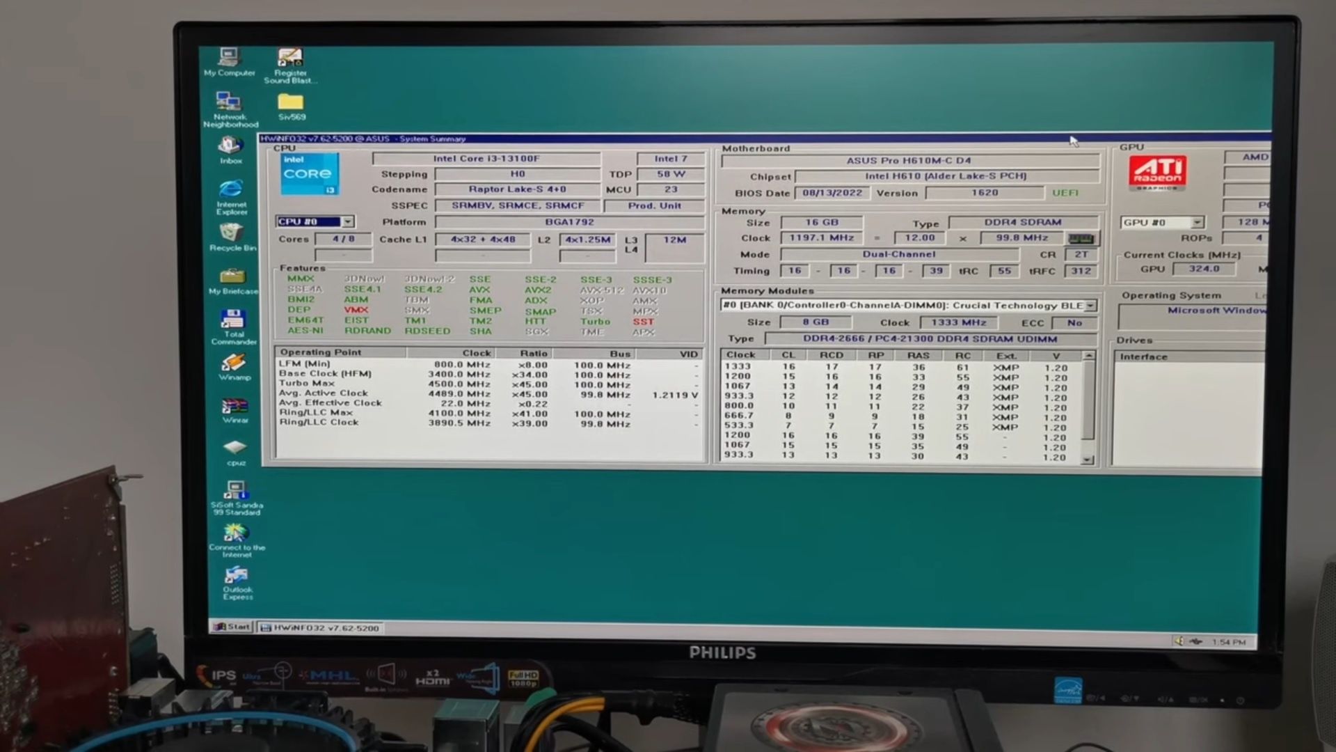Click the Dual-Channel mode field
The height and width of the screenshot is (752, 1336).
[898, 255]
